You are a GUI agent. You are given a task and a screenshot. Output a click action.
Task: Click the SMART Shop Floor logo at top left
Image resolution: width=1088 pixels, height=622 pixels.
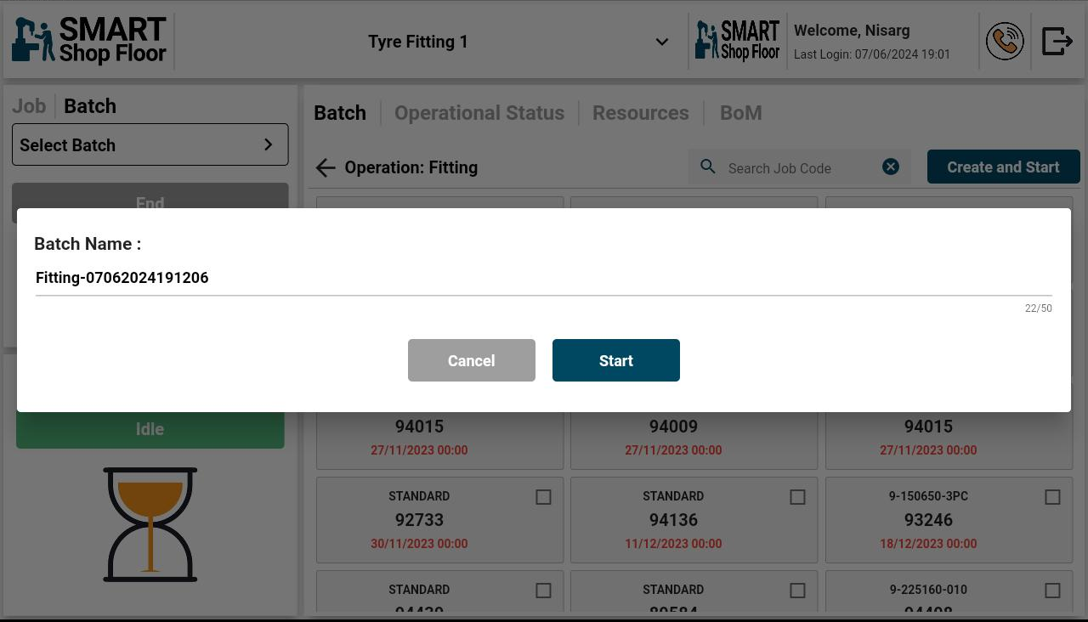coord(89,42)
